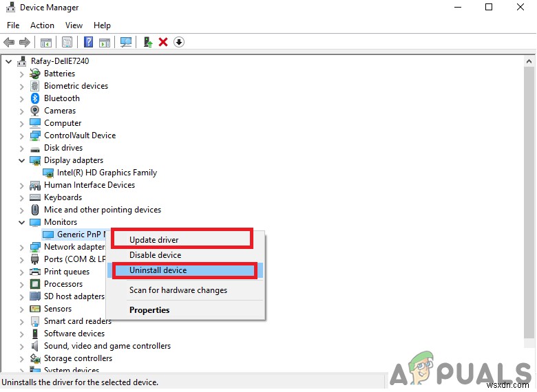Image resolution: width=537 pixels, height=392 pixels.
Task: Select the Generic PnP monitor entry
Action: click(x=81, y=235)
